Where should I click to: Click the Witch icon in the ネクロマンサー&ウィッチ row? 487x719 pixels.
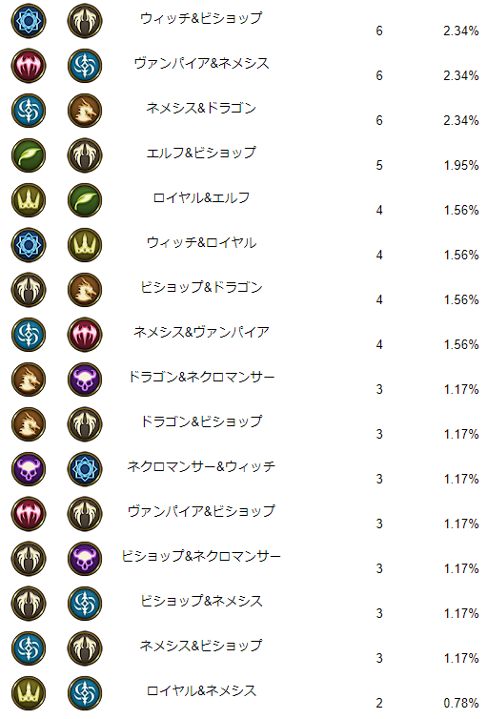pos(85,469)
